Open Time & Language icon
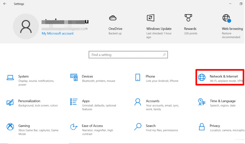Screen dimensions: 245x144 click(x=202, y=102)
